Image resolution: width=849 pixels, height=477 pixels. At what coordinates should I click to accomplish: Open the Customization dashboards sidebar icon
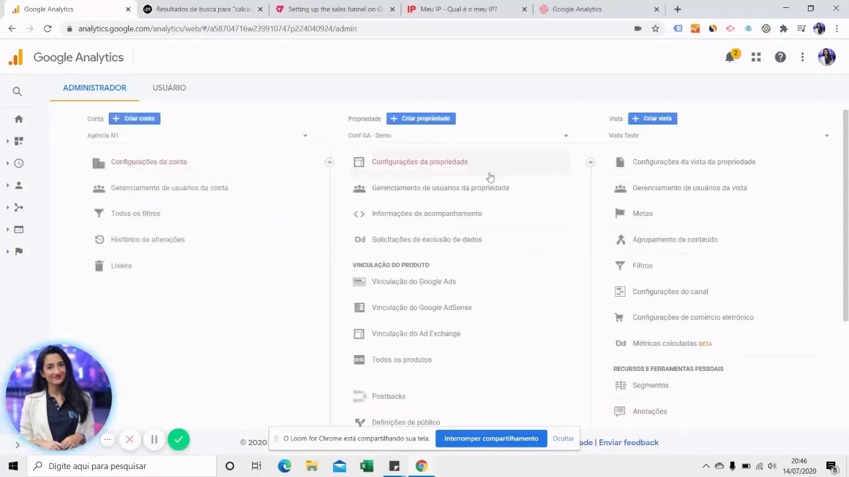tap(19, 141)
